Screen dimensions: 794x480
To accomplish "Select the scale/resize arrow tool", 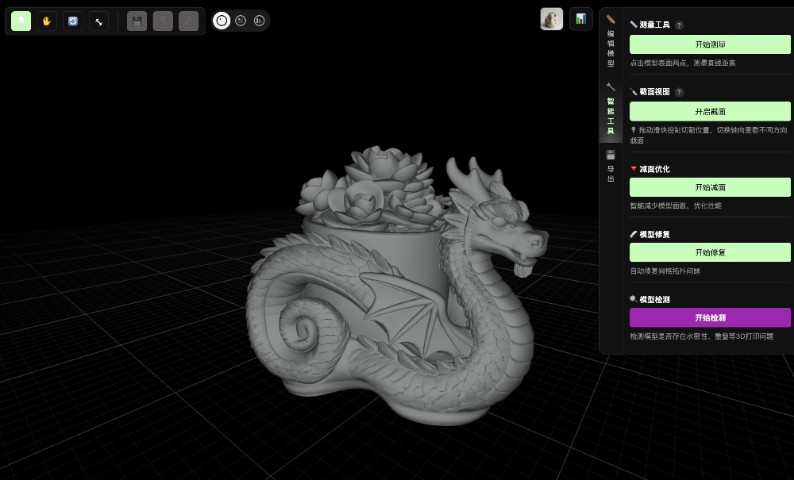I will (x=98, y=21).
